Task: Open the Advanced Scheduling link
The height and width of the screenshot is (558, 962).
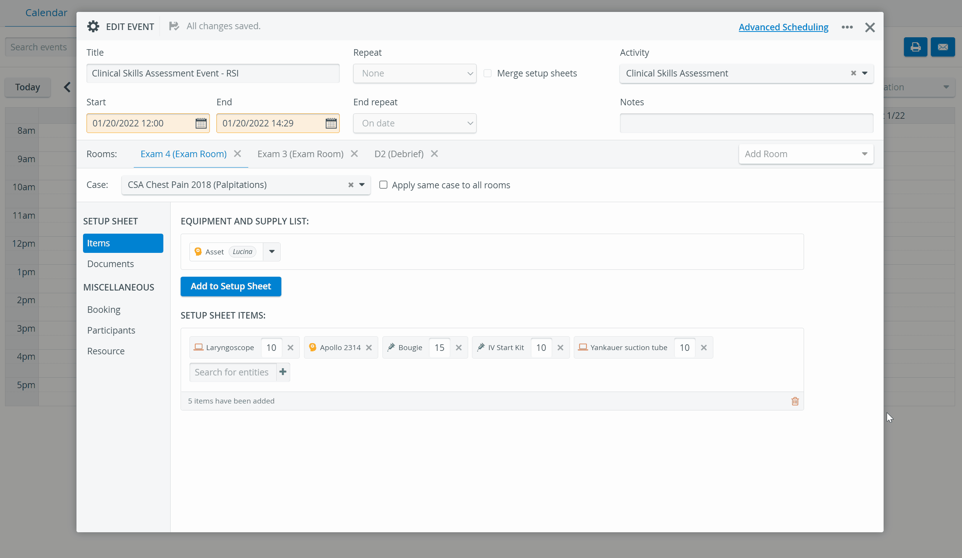Action: (783, 27)
